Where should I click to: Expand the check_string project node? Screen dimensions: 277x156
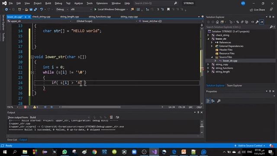(x=208, y=35)
